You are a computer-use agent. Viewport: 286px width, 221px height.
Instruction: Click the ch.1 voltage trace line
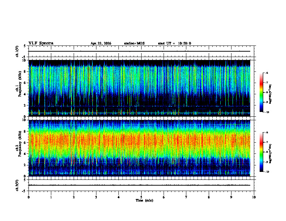(x=139, y=51)
